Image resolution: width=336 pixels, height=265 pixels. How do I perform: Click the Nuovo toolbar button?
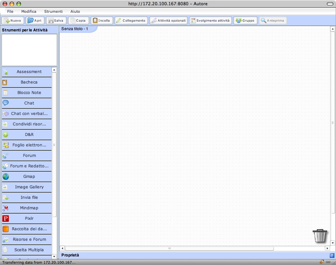click(13, 20)
